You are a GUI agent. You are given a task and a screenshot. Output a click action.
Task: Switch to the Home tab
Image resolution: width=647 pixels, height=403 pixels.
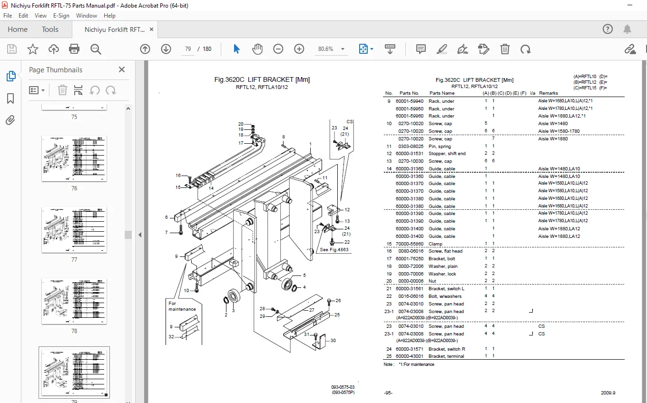(18, 29)
